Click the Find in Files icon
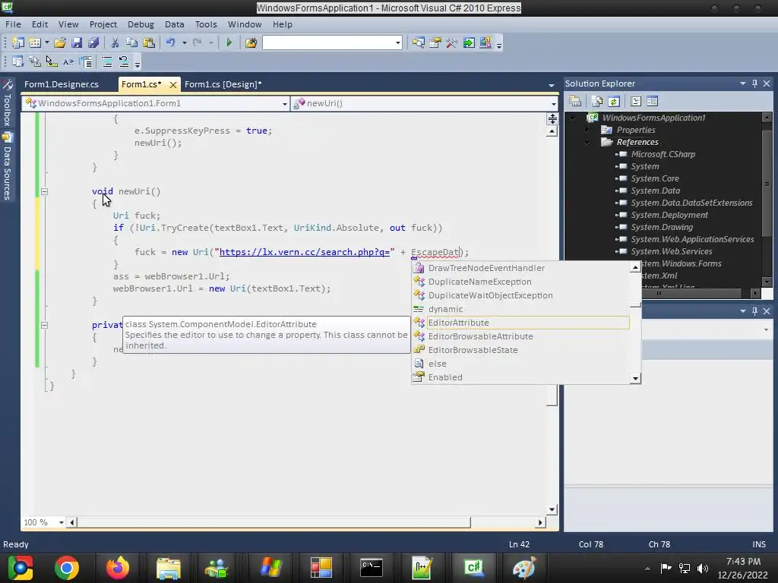Screen dimensions: 778x583 click(251, 43)
